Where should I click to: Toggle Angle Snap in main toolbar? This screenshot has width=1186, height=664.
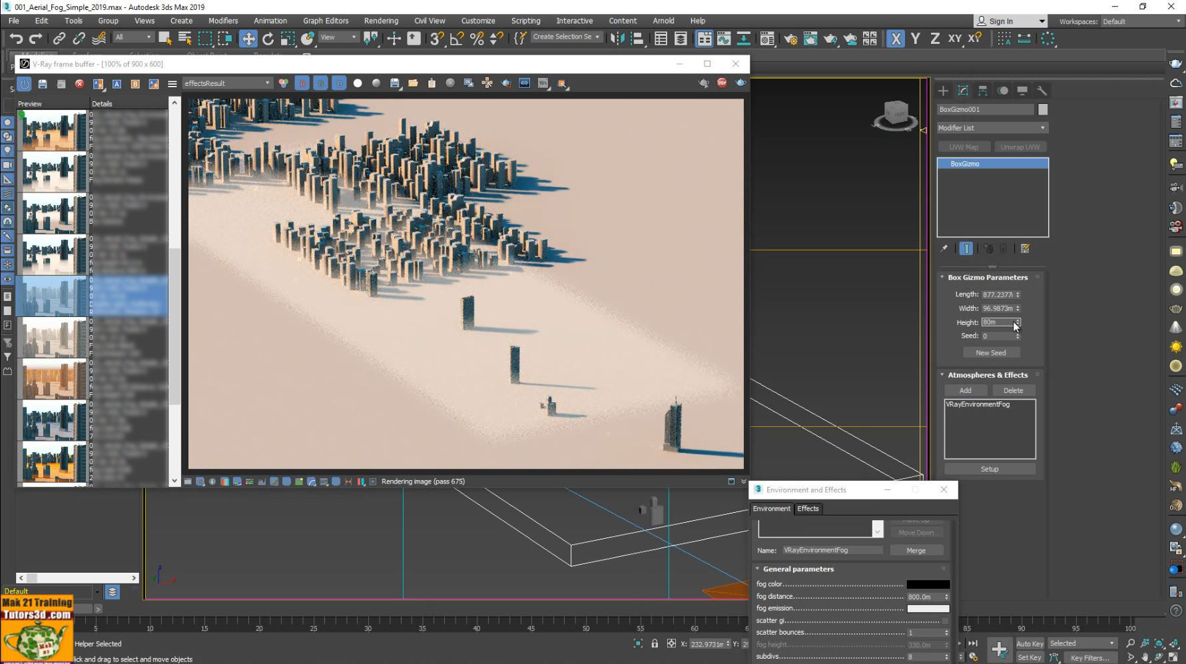tap(457, 39)
